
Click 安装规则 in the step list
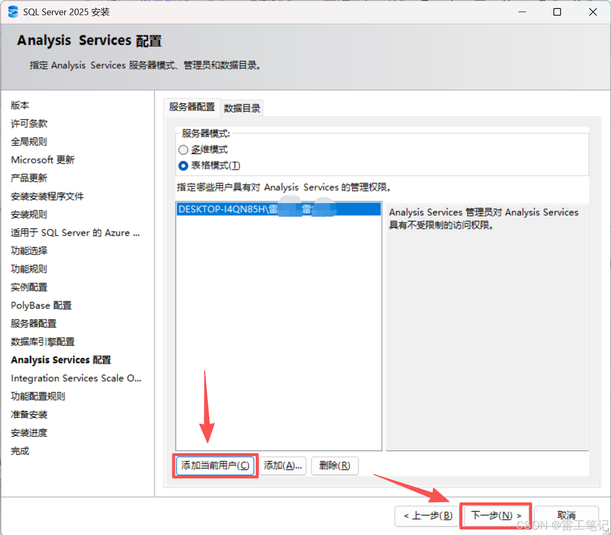coord(29,214)
